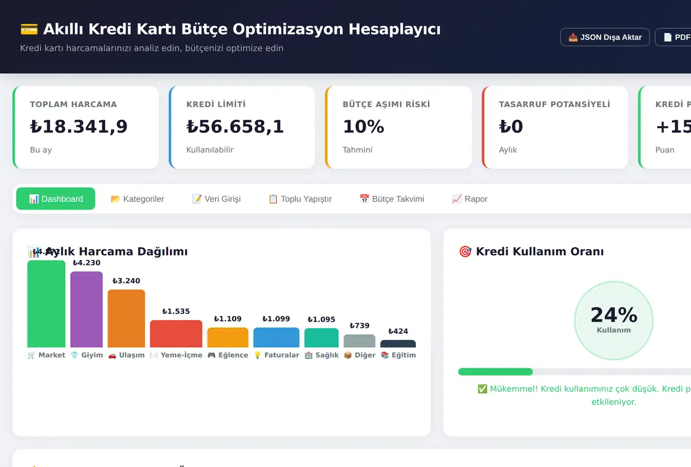Viewport: 691px width, 467px height.
Task: Click the gray Diğer bar
Action: click(x=359, y=341)
